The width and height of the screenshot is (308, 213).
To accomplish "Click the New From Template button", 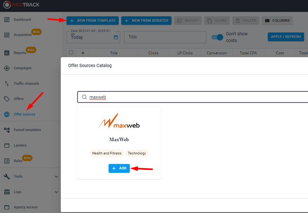I will (x=92, y=20).
